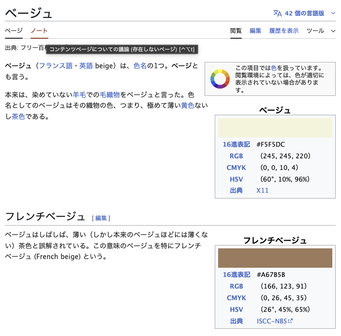Viewport: 341px width, 336px height.
Task: Switch to the ノート tab
Action: pyautogui.click(x=39, y=31)
